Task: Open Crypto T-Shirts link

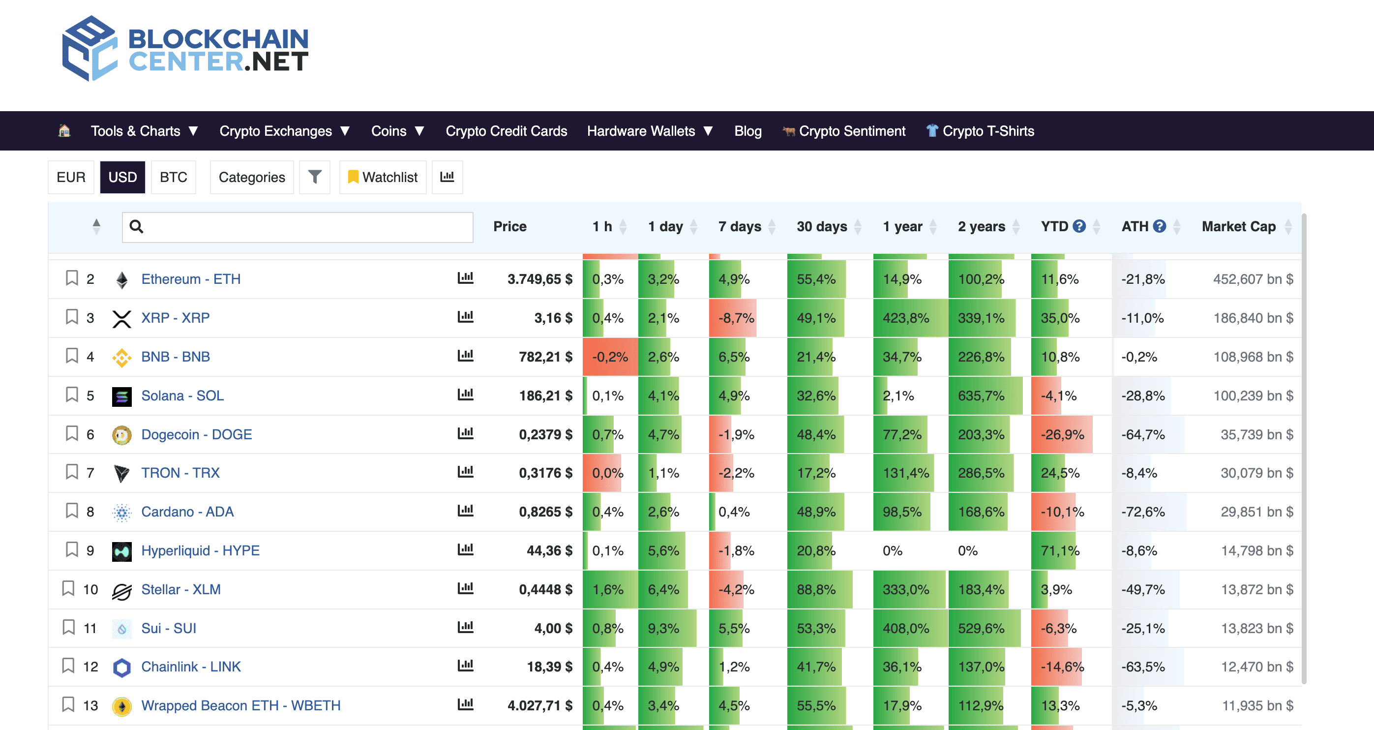Action: tap(980, 131)
